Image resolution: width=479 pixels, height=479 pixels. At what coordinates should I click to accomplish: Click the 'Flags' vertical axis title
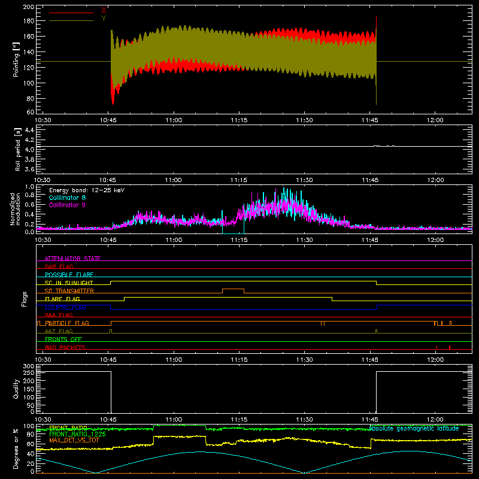click(25, 299)
